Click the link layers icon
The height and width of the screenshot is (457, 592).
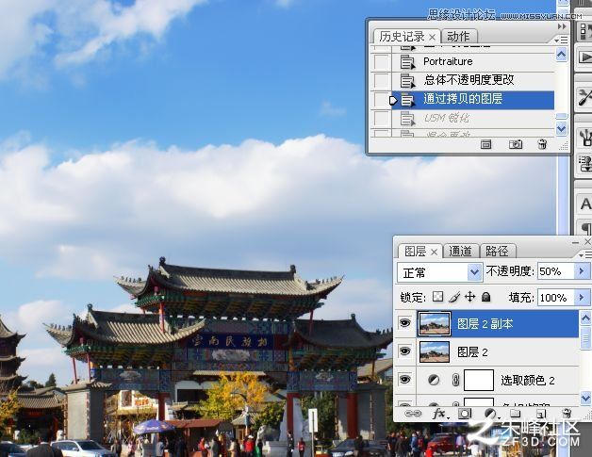pos(413,414)
